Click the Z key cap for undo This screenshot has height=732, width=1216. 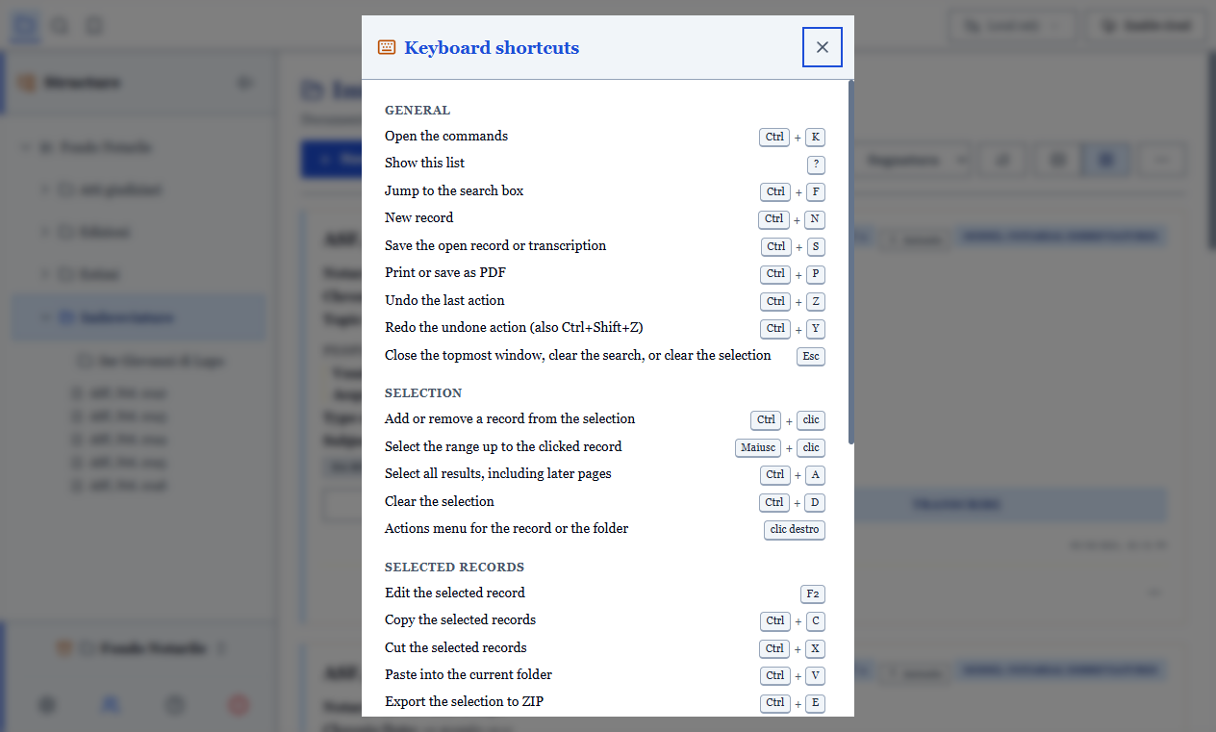coord(816,302)
